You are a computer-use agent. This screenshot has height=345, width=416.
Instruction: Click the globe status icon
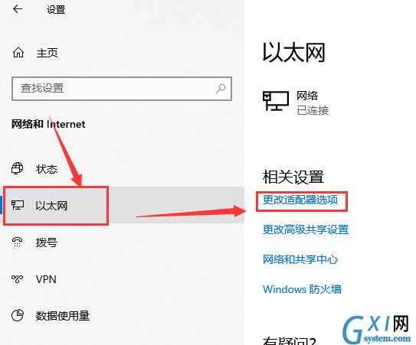(18, 168)
